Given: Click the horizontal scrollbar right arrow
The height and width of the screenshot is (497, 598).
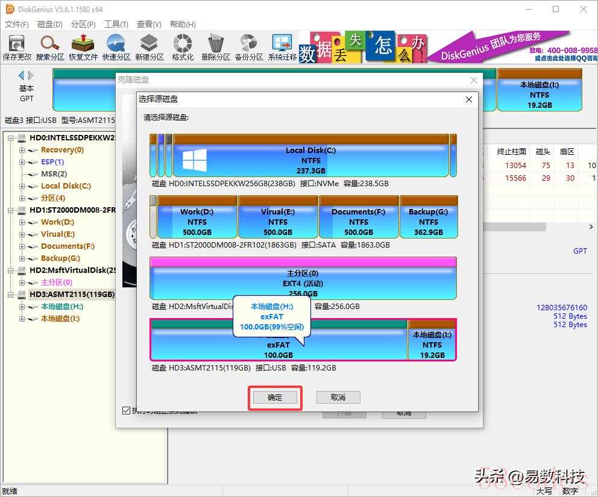Looking at the screenshot, I should click(x=591, y=227).
